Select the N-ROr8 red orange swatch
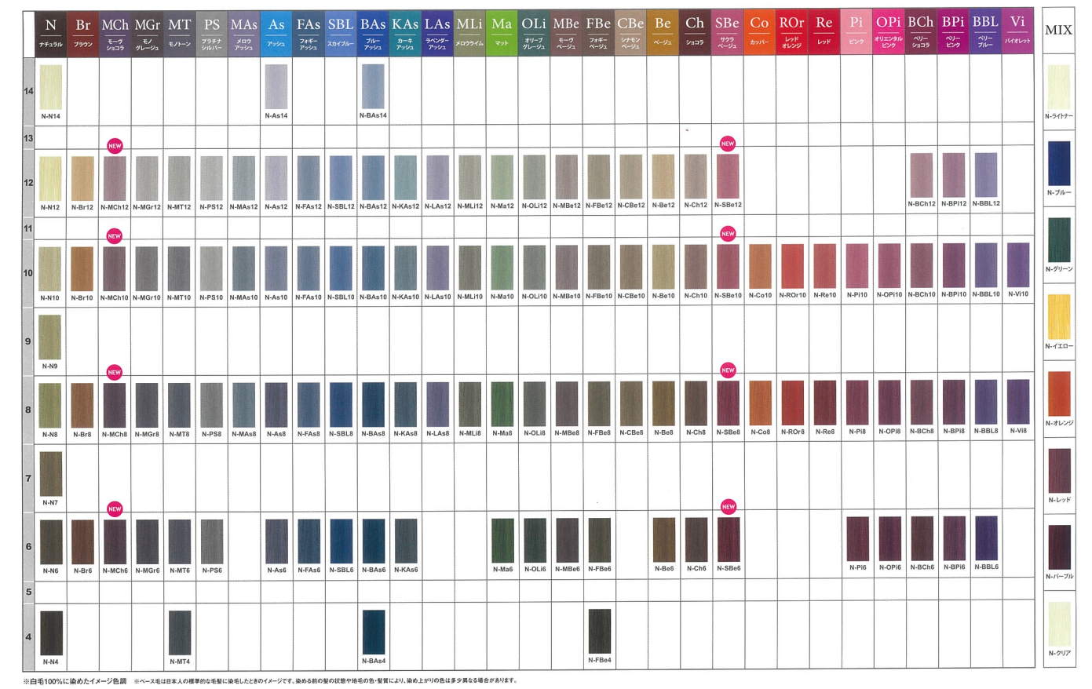This screenshot has width=1092, height=689. tap(792, 403)
